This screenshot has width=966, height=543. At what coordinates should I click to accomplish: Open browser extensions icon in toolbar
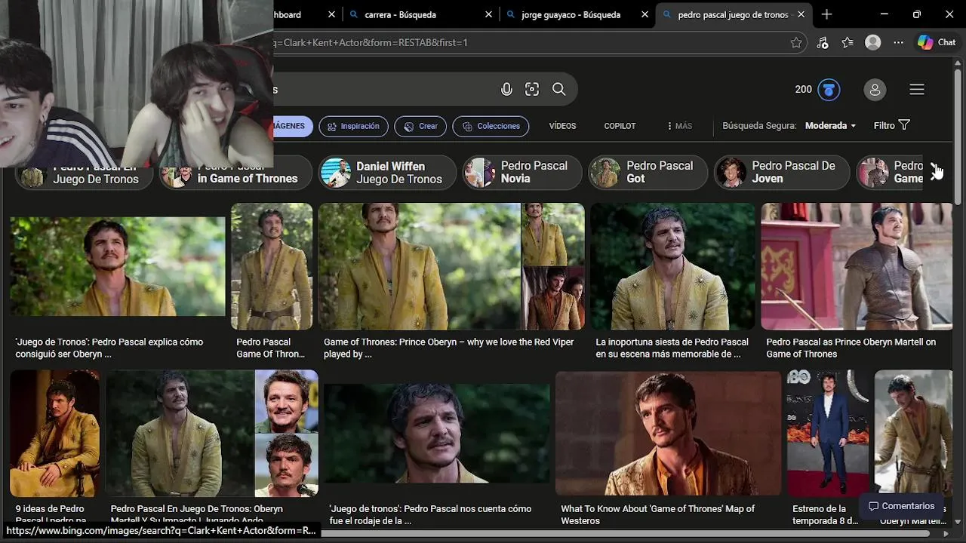tap(823, 43)
